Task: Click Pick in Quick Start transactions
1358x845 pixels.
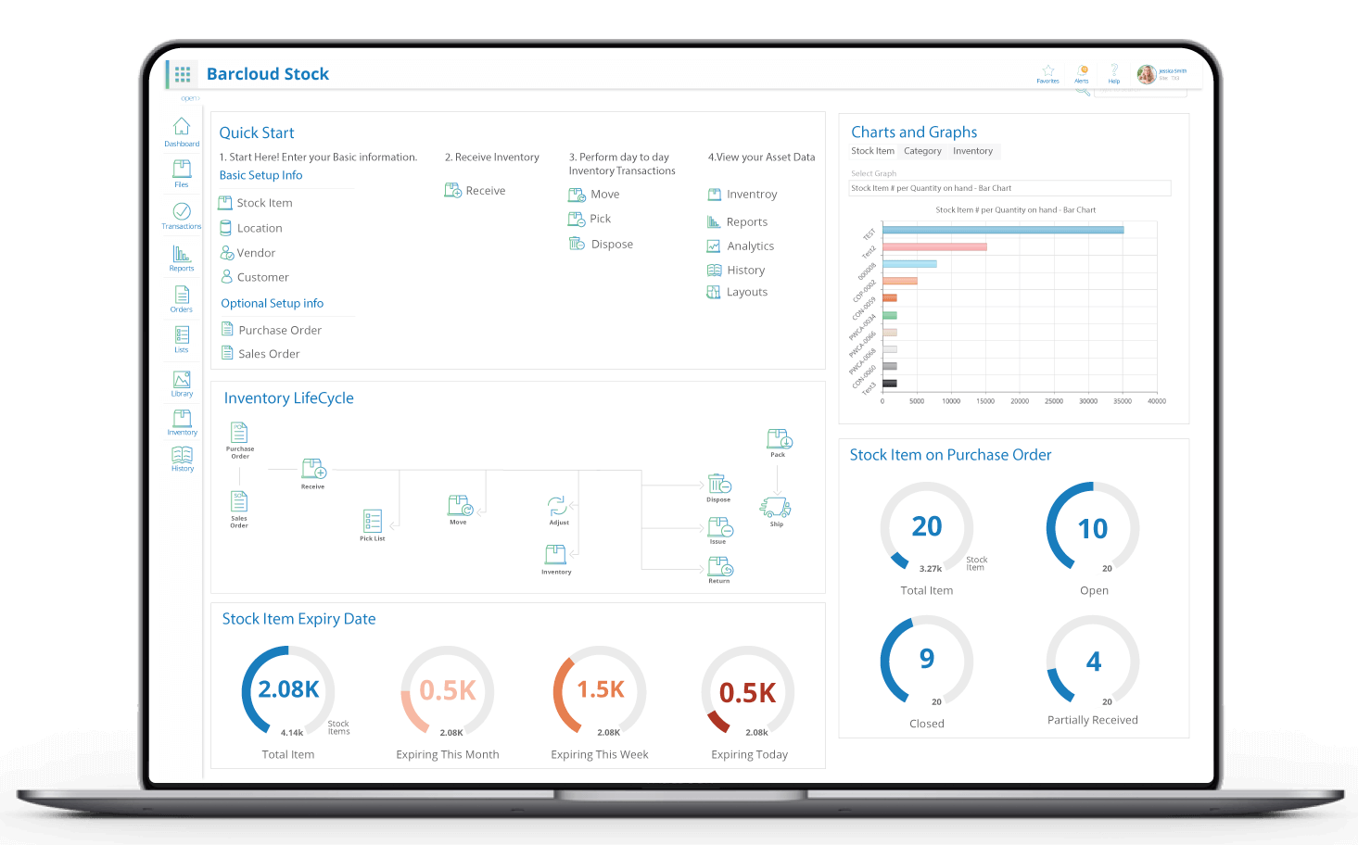Action: [590, 219]
